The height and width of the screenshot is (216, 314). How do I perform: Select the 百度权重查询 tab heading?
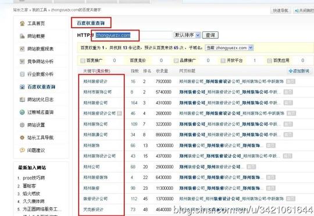(x=91, y=23)
